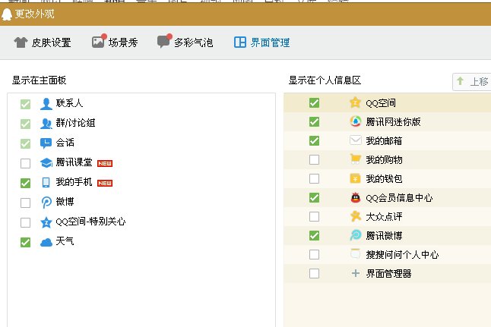Viewport: 491px width, 327px height.
Task: Click the 搜搜问问个人中心 icon
Action: click(355, 253)
